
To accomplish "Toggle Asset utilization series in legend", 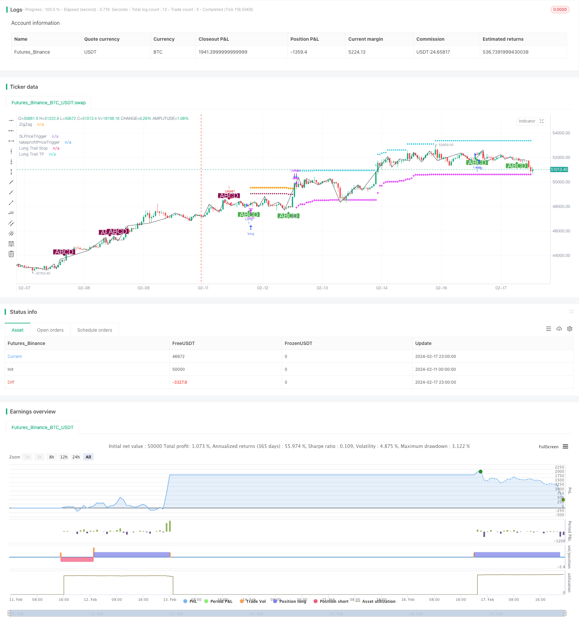I will [x=375, y=601].
